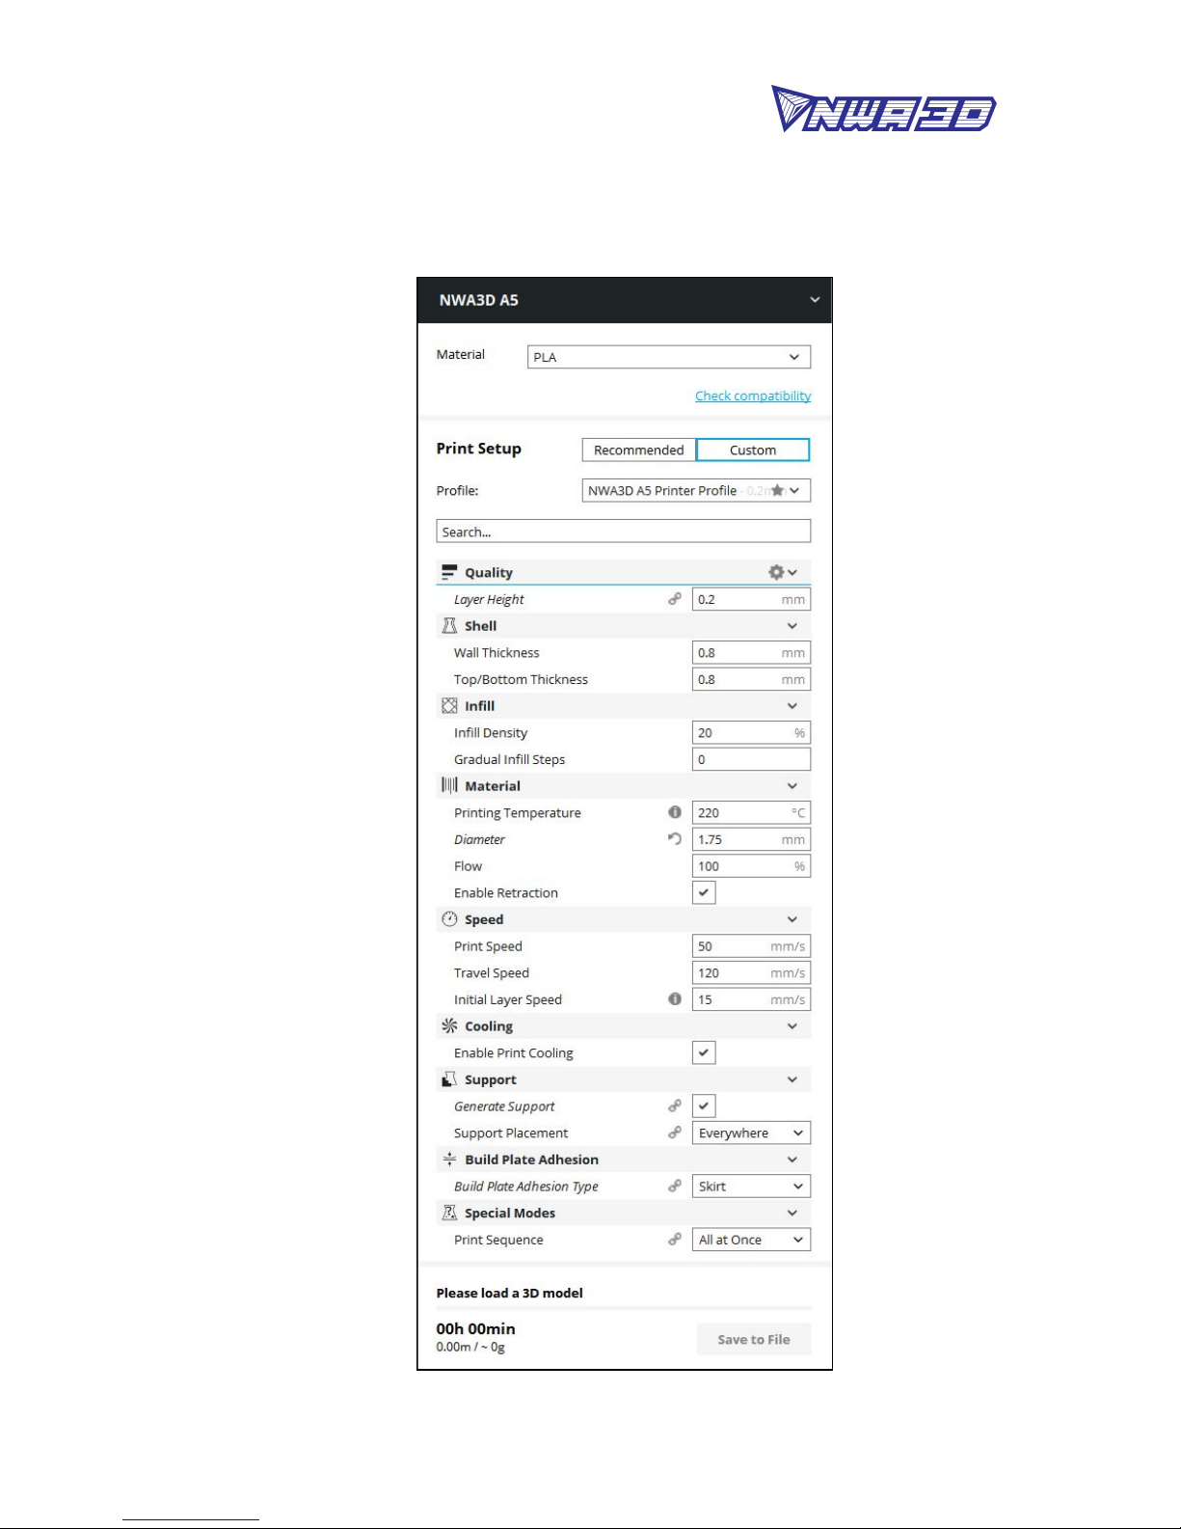Click the Printing Temperature value field
The image size is (1181, 1529).
751,812
